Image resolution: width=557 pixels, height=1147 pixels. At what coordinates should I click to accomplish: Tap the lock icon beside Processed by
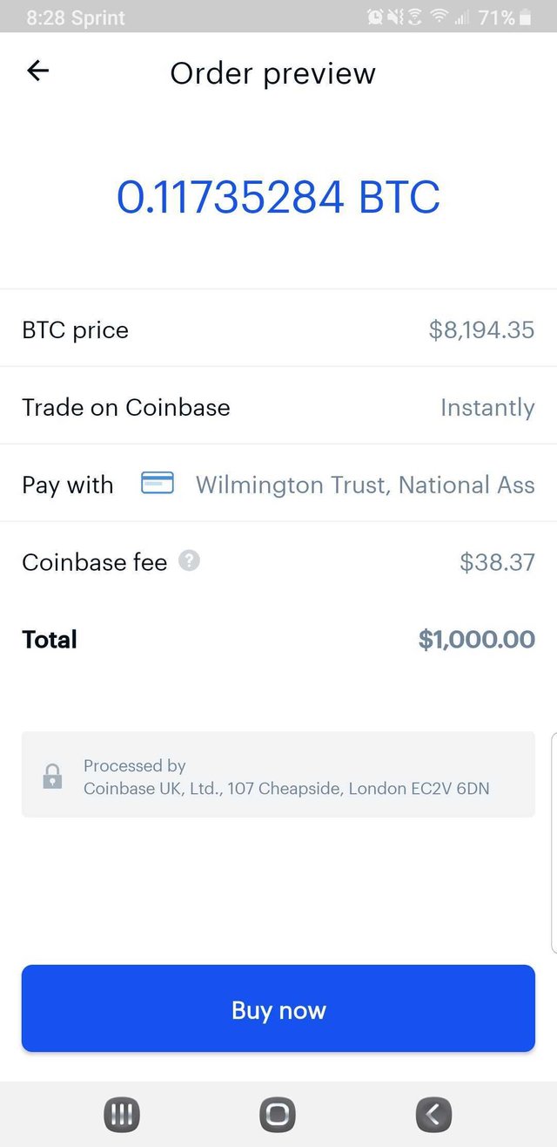point(52,776)
